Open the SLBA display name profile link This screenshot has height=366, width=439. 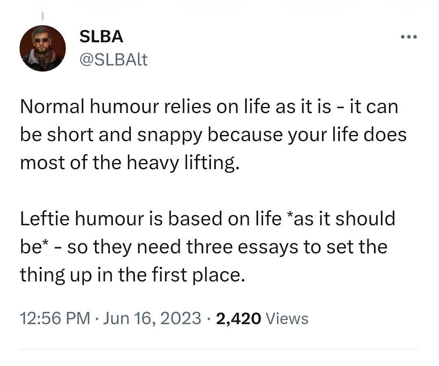click(x=101, y=37)
